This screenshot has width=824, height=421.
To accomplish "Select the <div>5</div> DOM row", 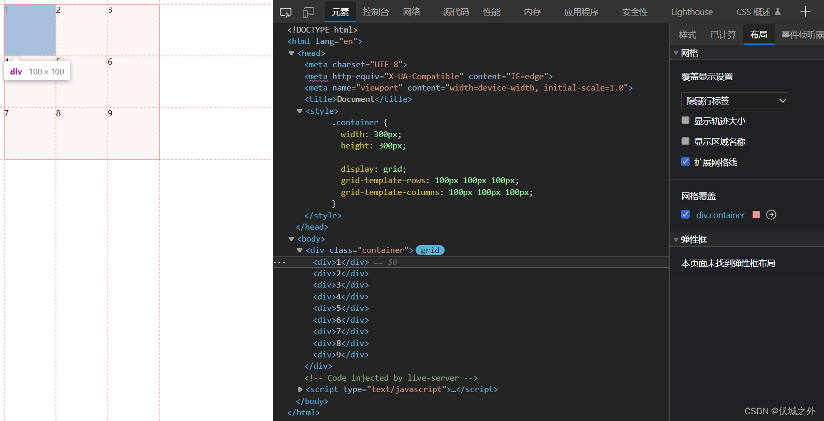I will coord(341,308).
